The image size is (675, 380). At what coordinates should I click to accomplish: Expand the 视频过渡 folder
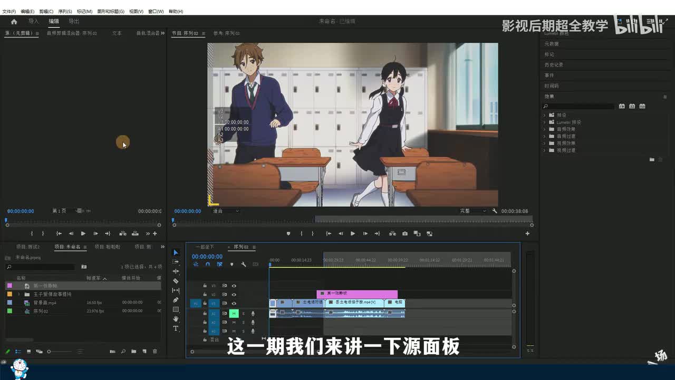[545, 150]
